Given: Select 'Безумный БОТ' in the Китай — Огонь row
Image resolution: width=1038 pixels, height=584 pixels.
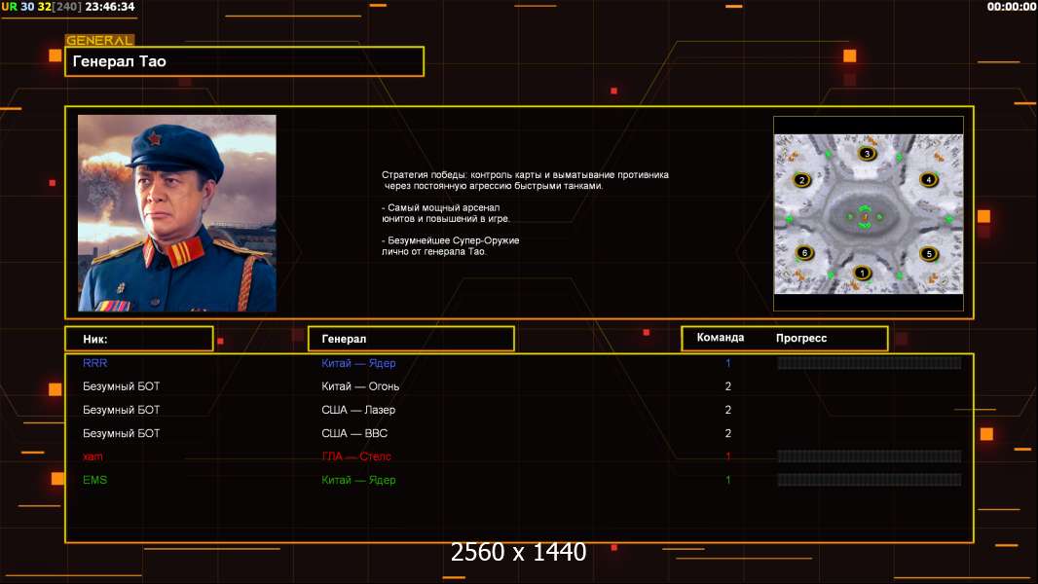Looking at the screenshot, I should pyautogui.click(x=121, y=386).
